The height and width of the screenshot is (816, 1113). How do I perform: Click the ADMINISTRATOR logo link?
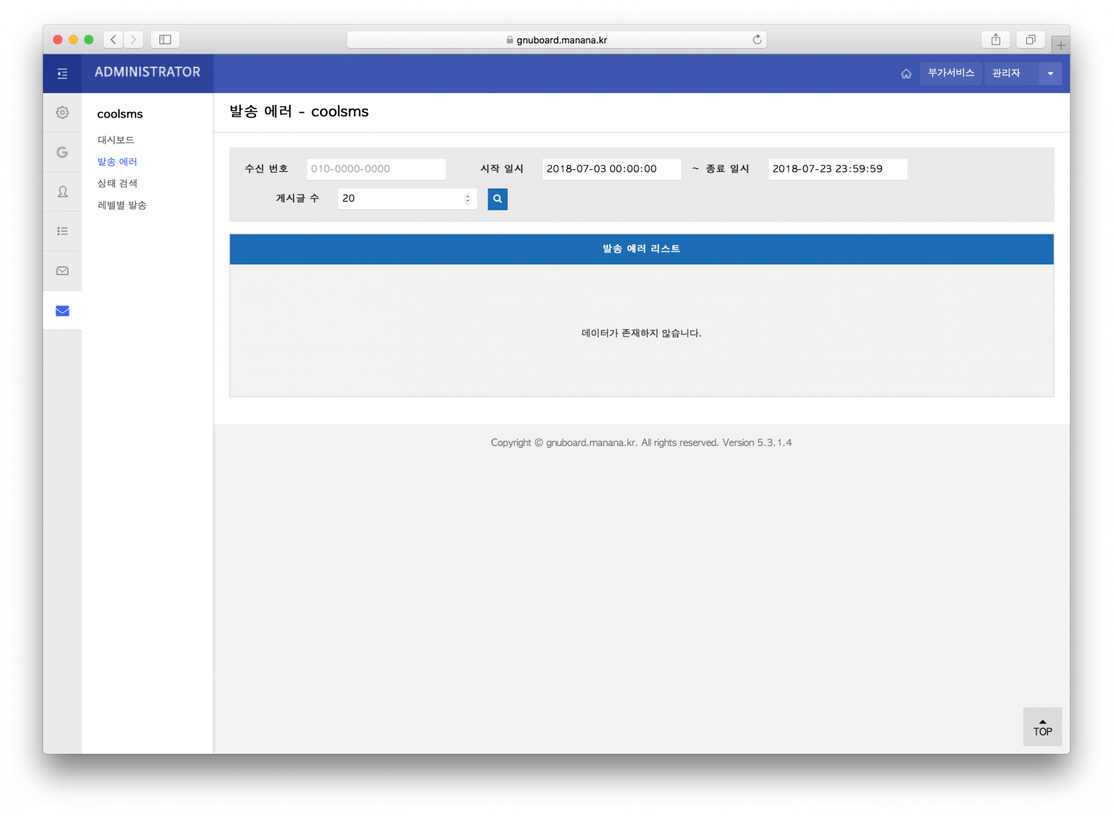[147, 72]
